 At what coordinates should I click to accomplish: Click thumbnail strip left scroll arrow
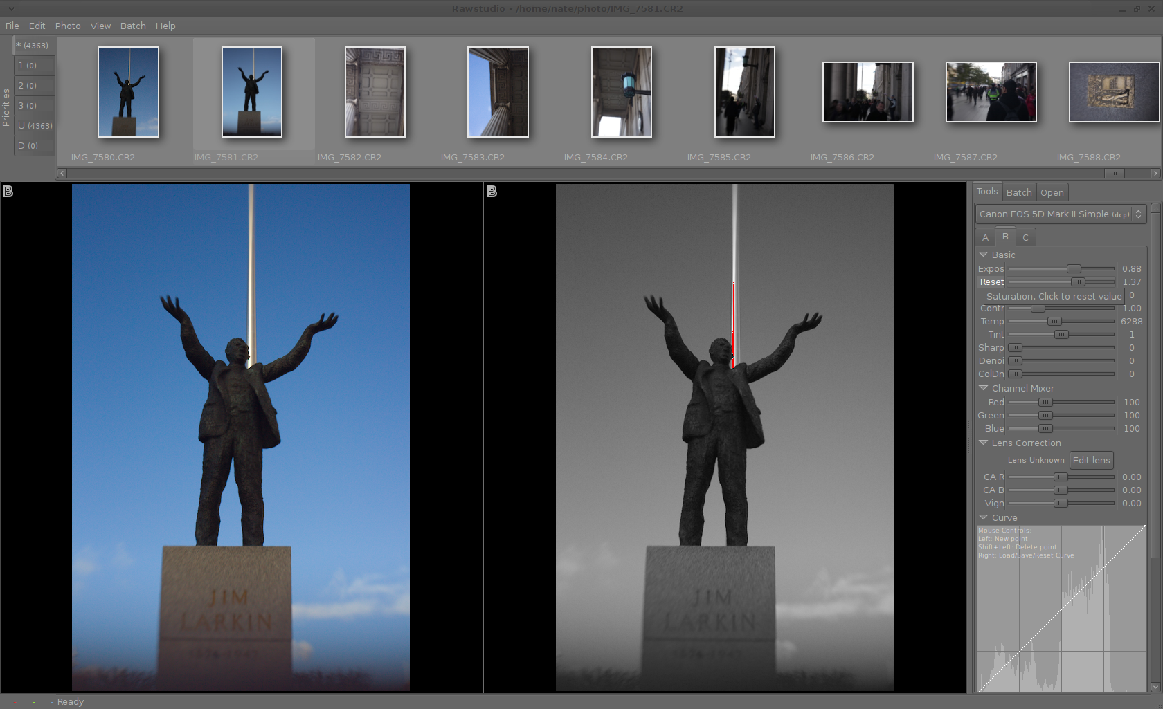[62, 173]
